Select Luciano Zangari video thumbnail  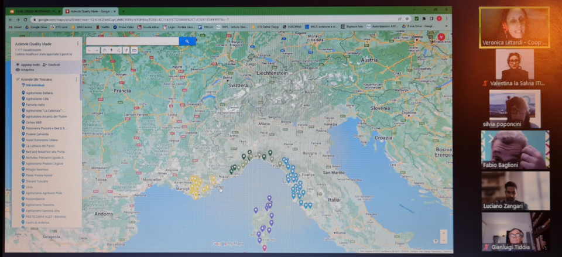515,191
